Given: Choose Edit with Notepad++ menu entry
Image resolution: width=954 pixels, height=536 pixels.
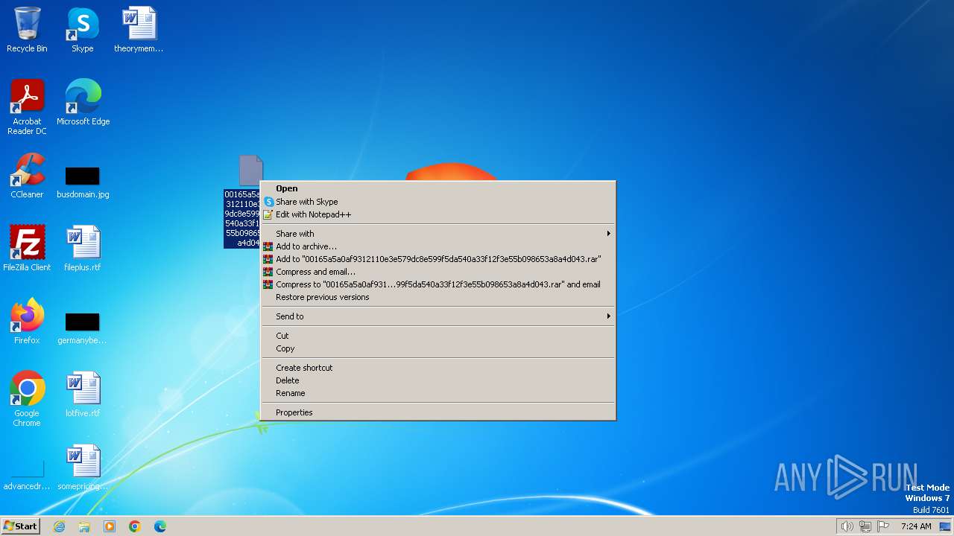Looking at the screenshot, I should click(438, 214).
